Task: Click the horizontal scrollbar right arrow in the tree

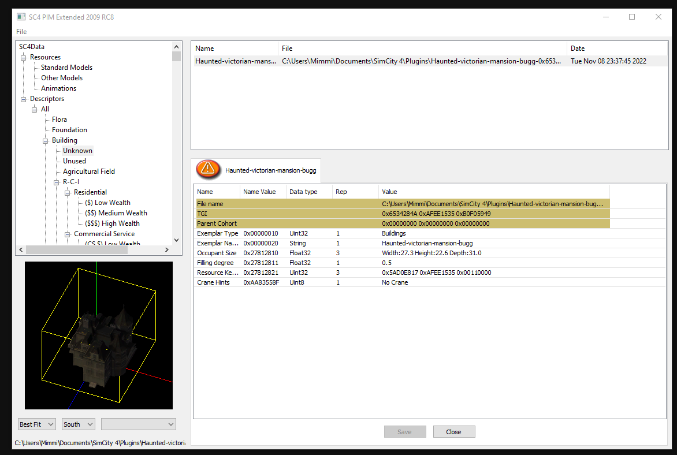Action: click(167, 250)
